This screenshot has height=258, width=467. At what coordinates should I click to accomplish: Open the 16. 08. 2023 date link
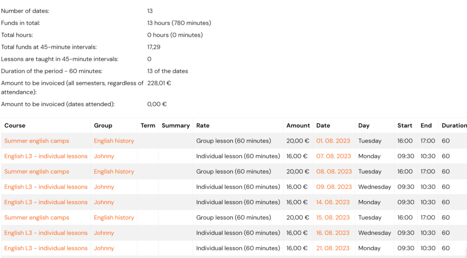click(332, 233)
